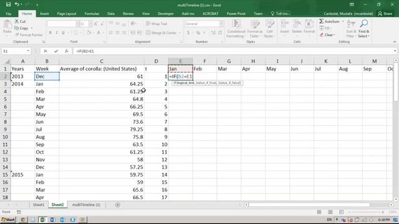
Task: Switch to Page Layout view in status bar
Action: point(330,212)
